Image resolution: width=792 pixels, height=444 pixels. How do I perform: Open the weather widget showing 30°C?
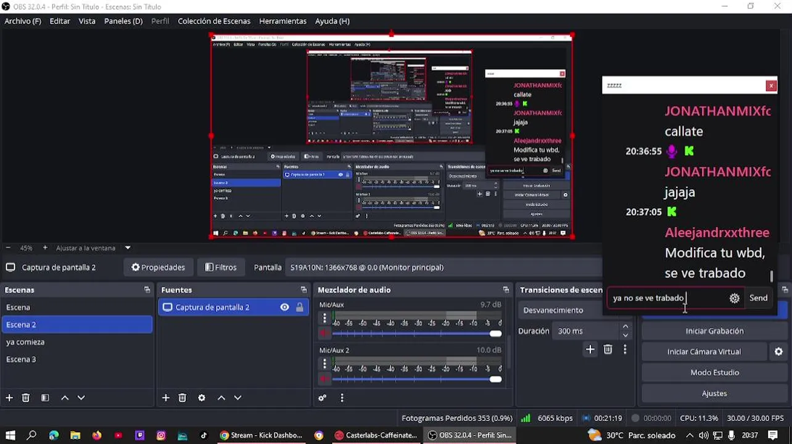(632, 435)
